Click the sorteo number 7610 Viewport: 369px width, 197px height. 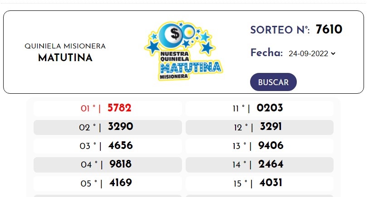click(329, 30)
